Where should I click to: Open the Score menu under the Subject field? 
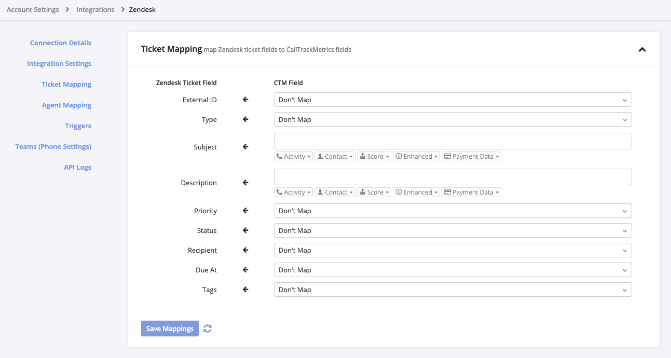[x=374, y=156]
